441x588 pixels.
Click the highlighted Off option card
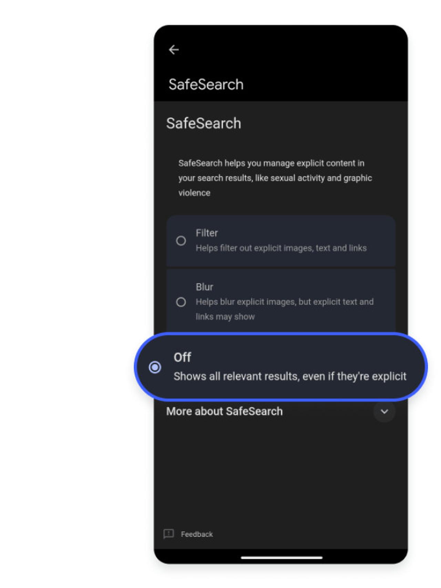click(x=281, y=367)
